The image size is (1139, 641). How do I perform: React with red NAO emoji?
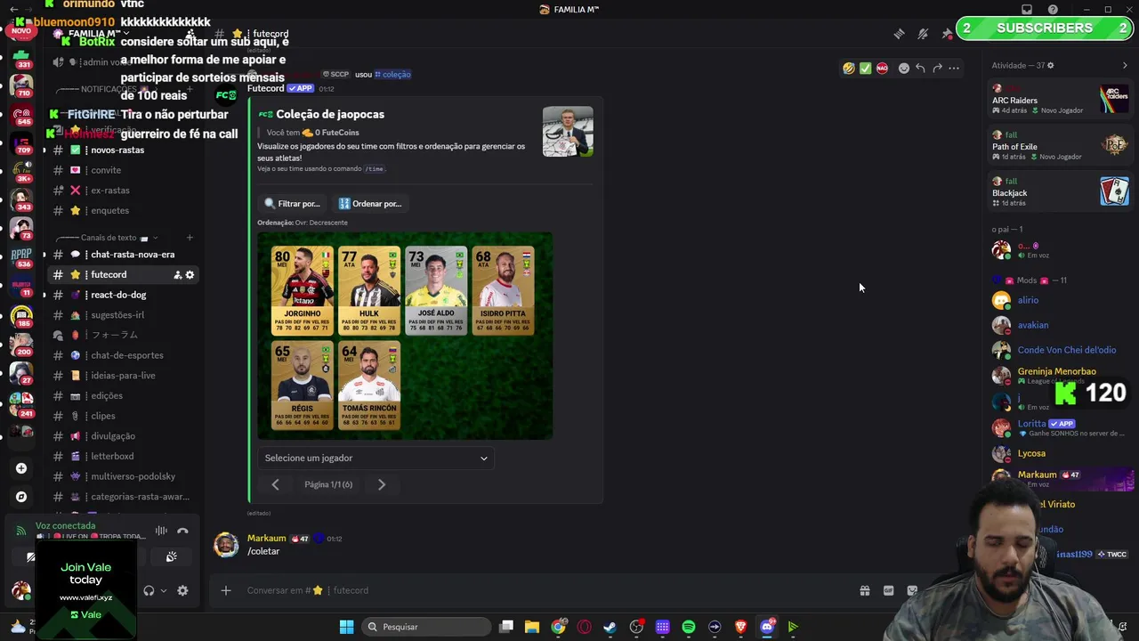(x=882, y=68)
